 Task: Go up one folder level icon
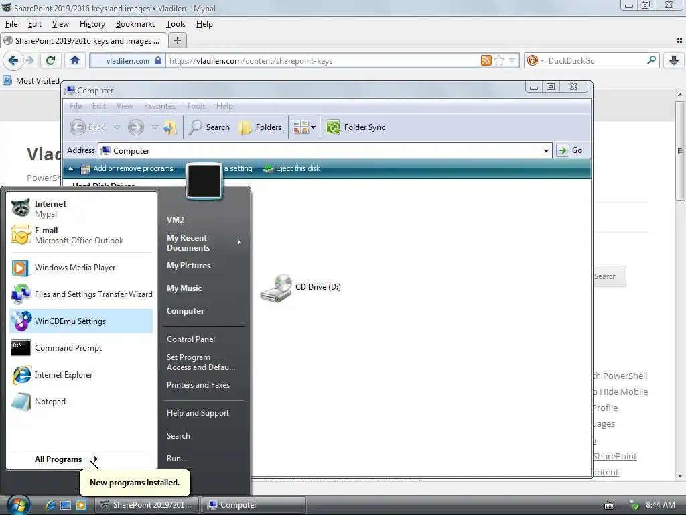pyautogui.click(x=169, y=127)
